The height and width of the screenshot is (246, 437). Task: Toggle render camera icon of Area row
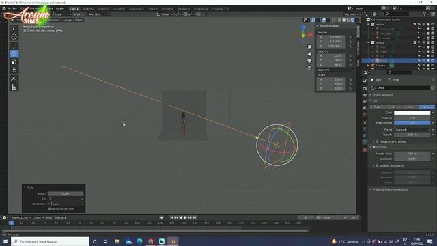[433, 61]
